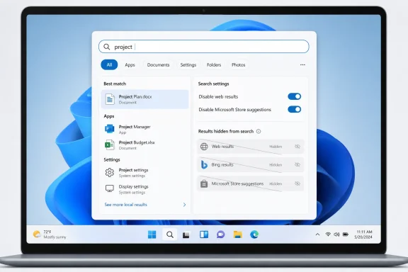Click the monitor icon for Display settings
Image resolution: width=408 pixels, height=272 pixels.
pyautogui.click(x=110, y=188)
